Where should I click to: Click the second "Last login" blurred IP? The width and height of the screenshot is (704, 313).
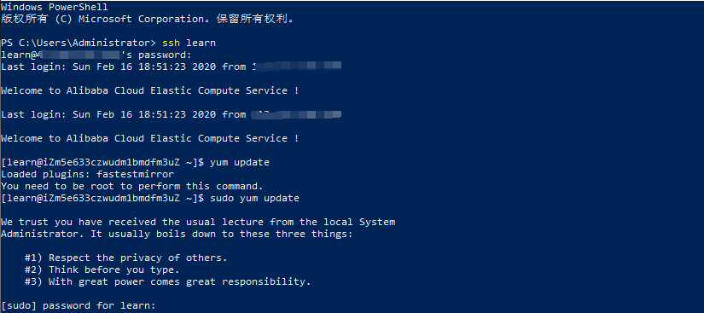[x=296, y=114]
